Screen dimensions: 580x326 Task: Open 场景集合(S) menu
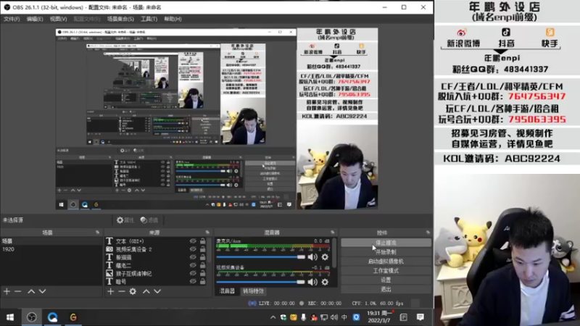120,19
